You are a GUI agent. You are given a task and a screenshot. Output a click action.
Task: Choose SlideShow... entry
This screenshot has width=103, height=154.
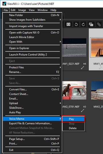[x=32, y=108]
